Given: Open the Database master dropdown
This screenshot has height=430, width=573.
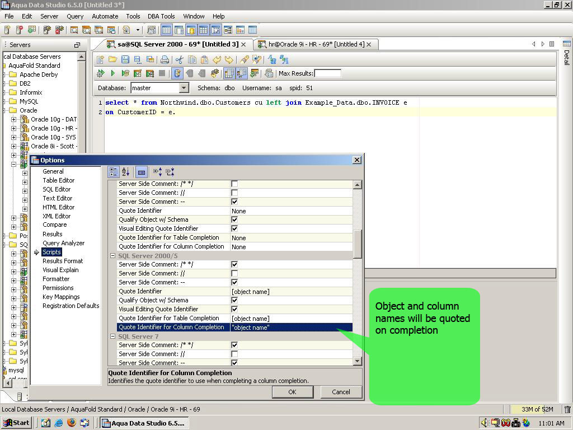Looking at the screenshot, I should pos(184,88).
